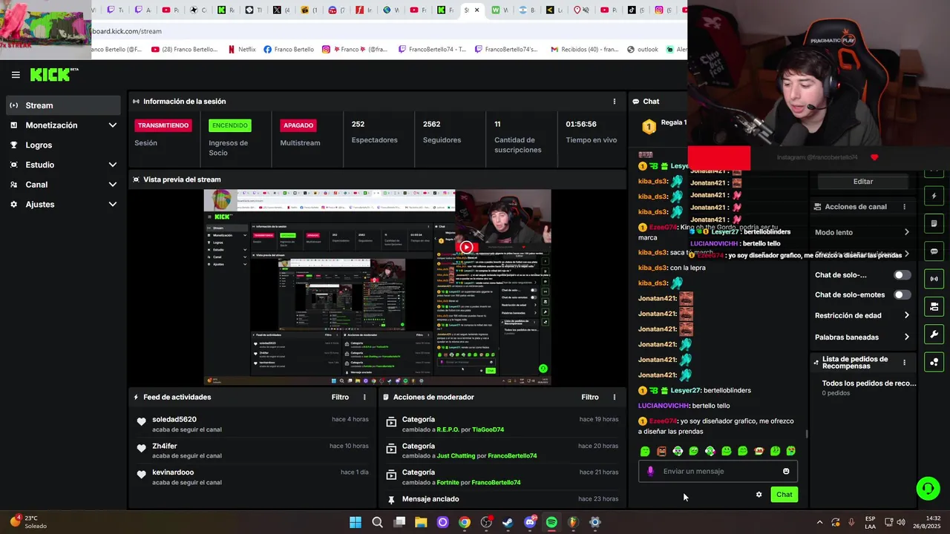
Task: Open options of Información de la sesión panel
Action: (x=614, y=102)
